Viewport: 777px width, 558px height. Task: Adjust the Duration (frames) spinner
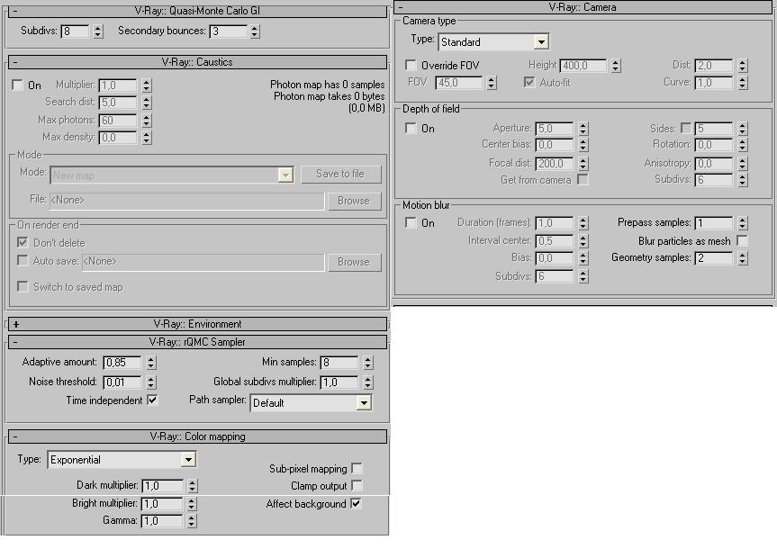click(x=583, y=223)
